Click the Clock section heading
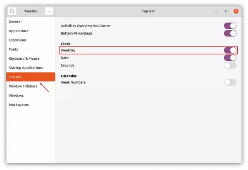Screen dimensions: 248x170 (65, 44)
